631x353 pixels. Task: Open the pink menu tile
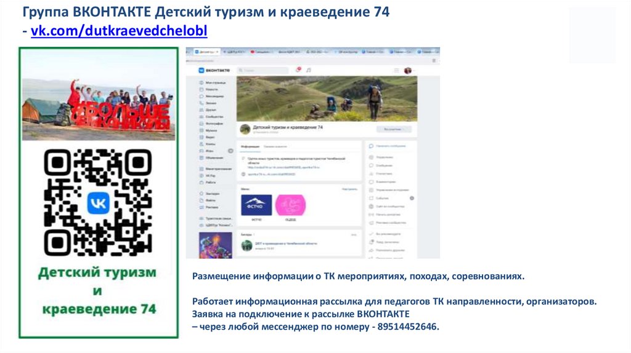(291, 205)
